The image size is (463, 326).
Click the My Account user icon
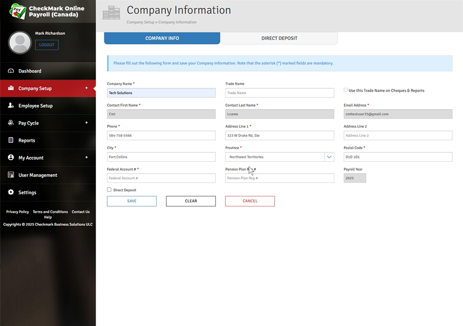point(11,157)
